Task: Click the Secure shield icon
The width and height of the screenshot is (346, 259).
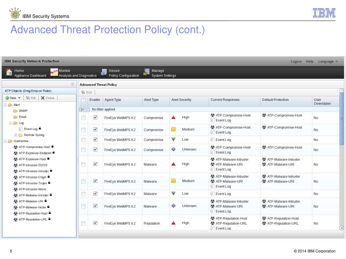Action: [104, 72]
